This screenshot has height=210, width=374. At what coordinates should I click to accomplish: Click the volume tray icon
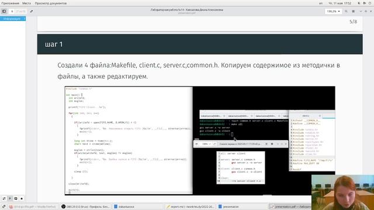pos(365,3)
